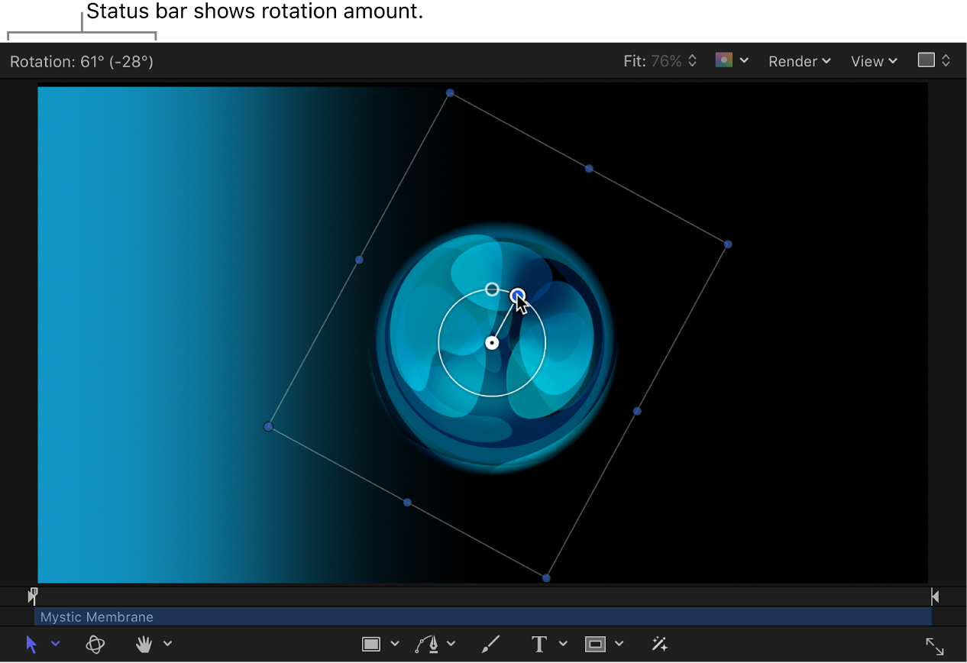The width and height of the screenshot is (967, 663).
Task: Open the mask tools dropdown chevron
Action: 619,644
